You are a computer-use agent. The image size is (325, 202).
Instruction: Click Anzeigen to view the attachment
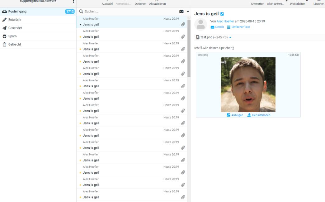pyautogui.click(x=235, y=115)
